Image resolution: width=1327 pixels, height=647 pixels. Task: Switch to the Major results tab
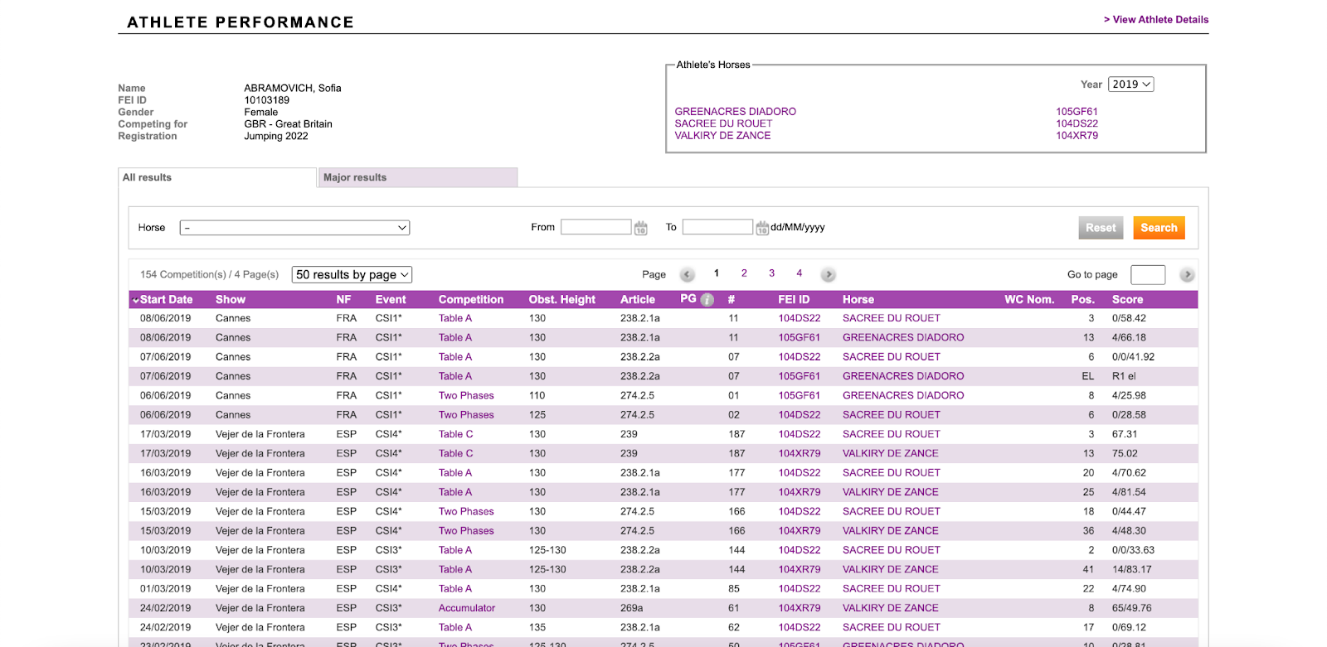[x=418, y=177]
